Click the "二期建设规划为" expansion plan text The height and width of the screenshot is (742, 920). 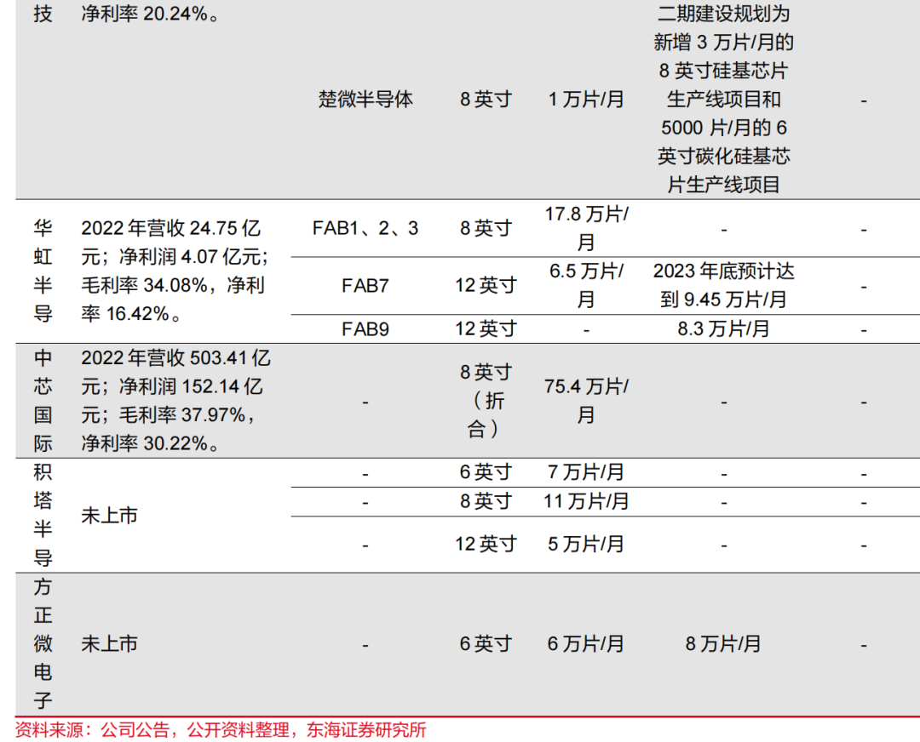[723, 14]
